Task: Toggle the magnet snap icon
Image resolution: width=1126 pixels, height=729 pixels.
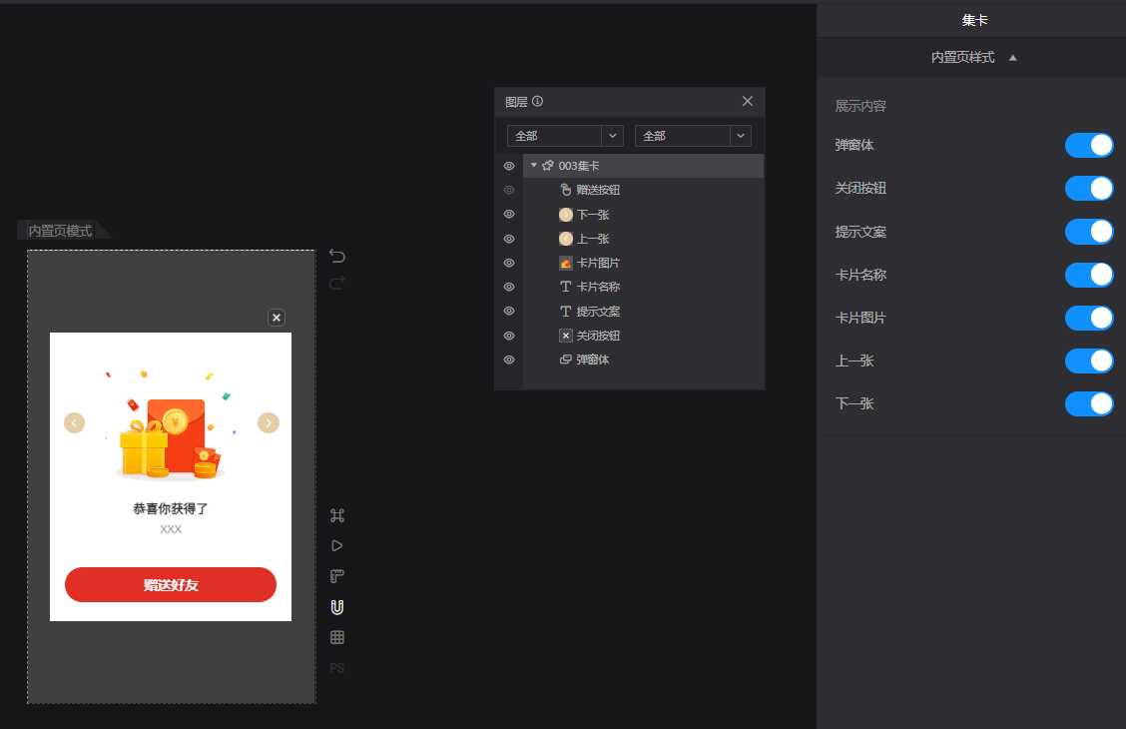Action: pos(336,607)
